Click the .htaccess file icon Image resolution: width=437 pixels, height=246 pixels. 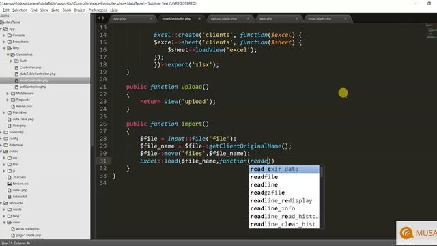(10, 177)
